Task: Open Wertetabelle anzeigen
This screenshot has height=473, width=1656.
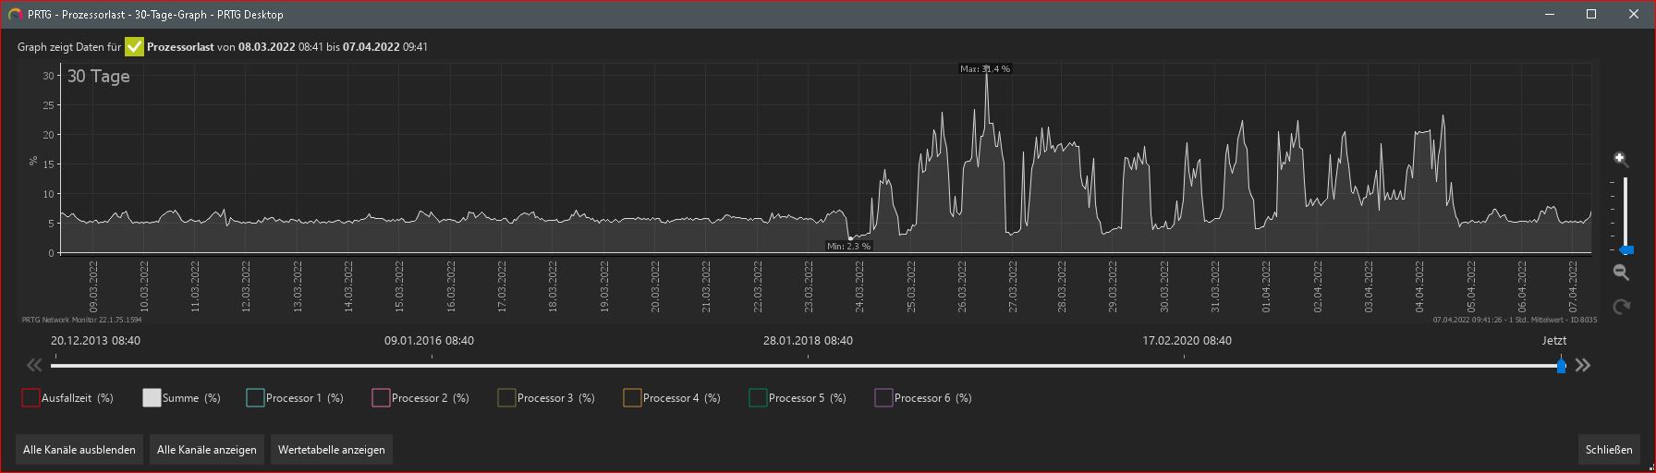Action: [x=331, y=450]
